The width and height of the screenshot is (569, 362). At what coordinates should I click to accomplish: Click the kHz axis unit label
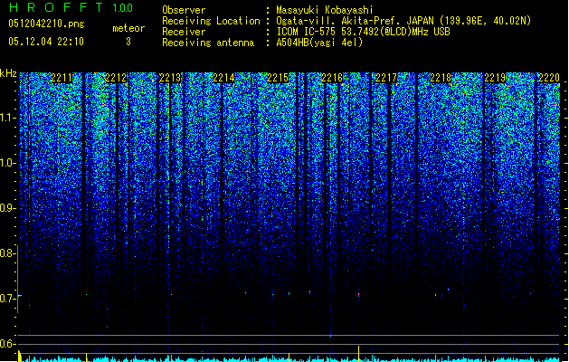coord(8,73)
